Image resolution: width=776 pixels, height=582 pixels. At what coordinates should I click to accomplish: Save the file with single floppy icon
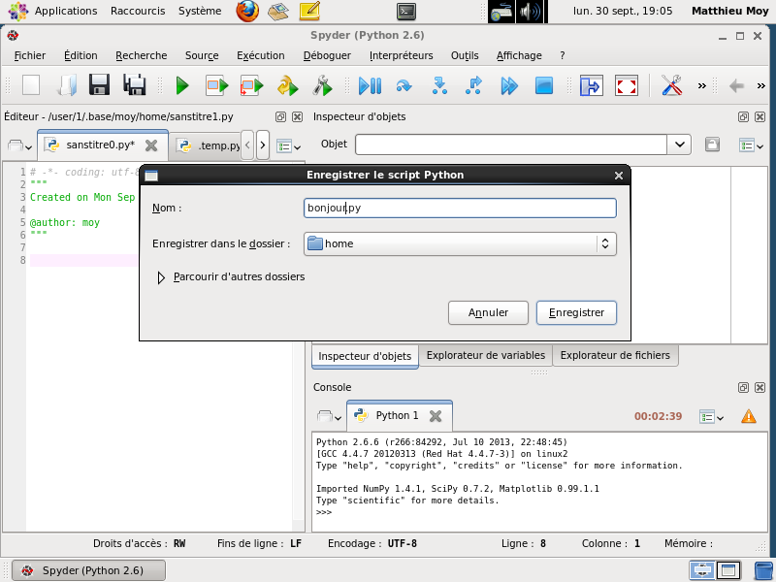[99, 85]
